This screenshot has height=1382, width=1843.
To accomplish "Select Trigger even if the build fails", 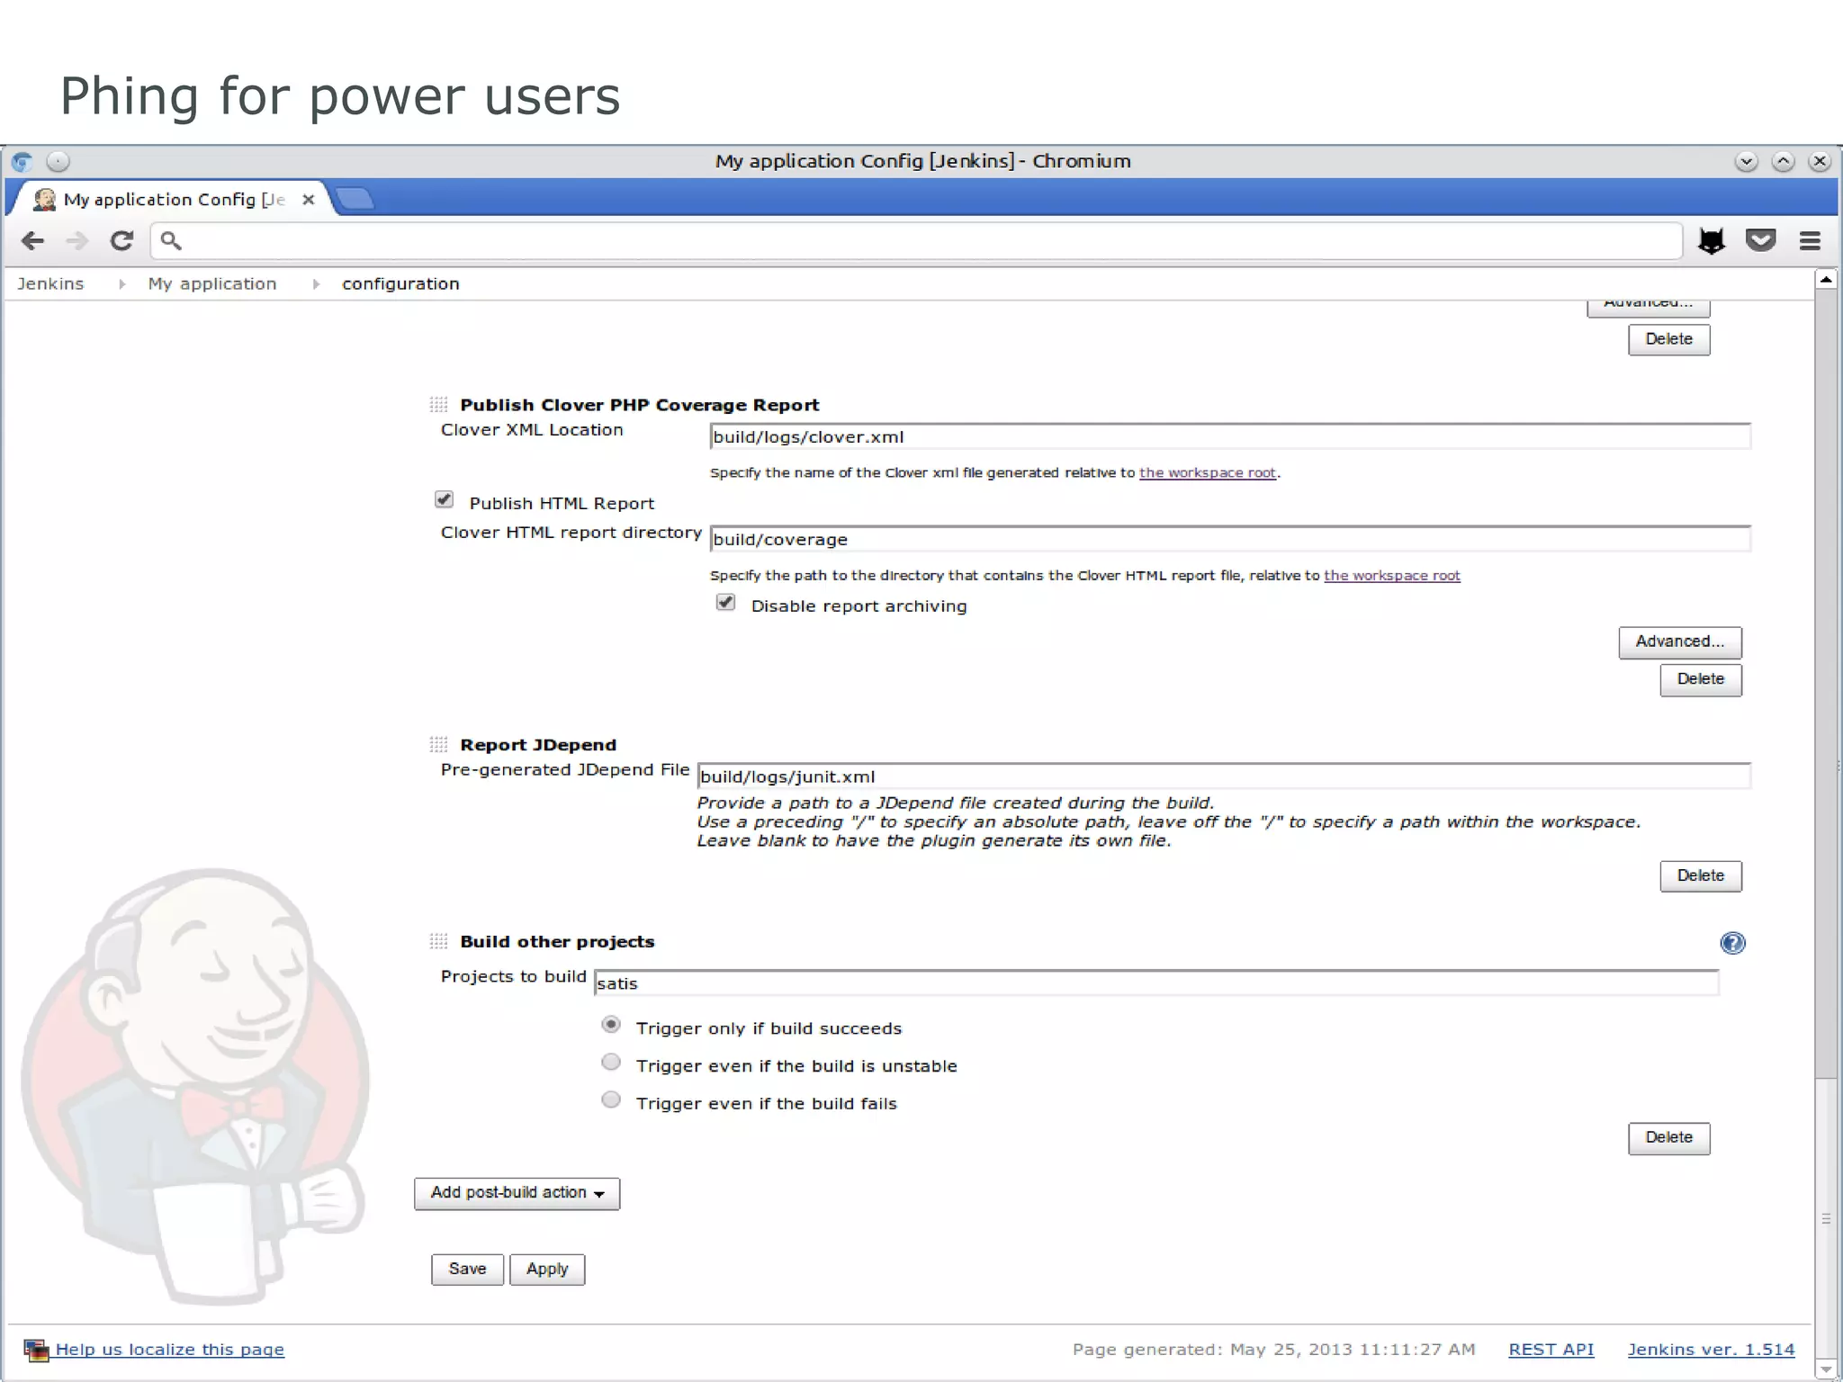I will (x=611, y=1100).
